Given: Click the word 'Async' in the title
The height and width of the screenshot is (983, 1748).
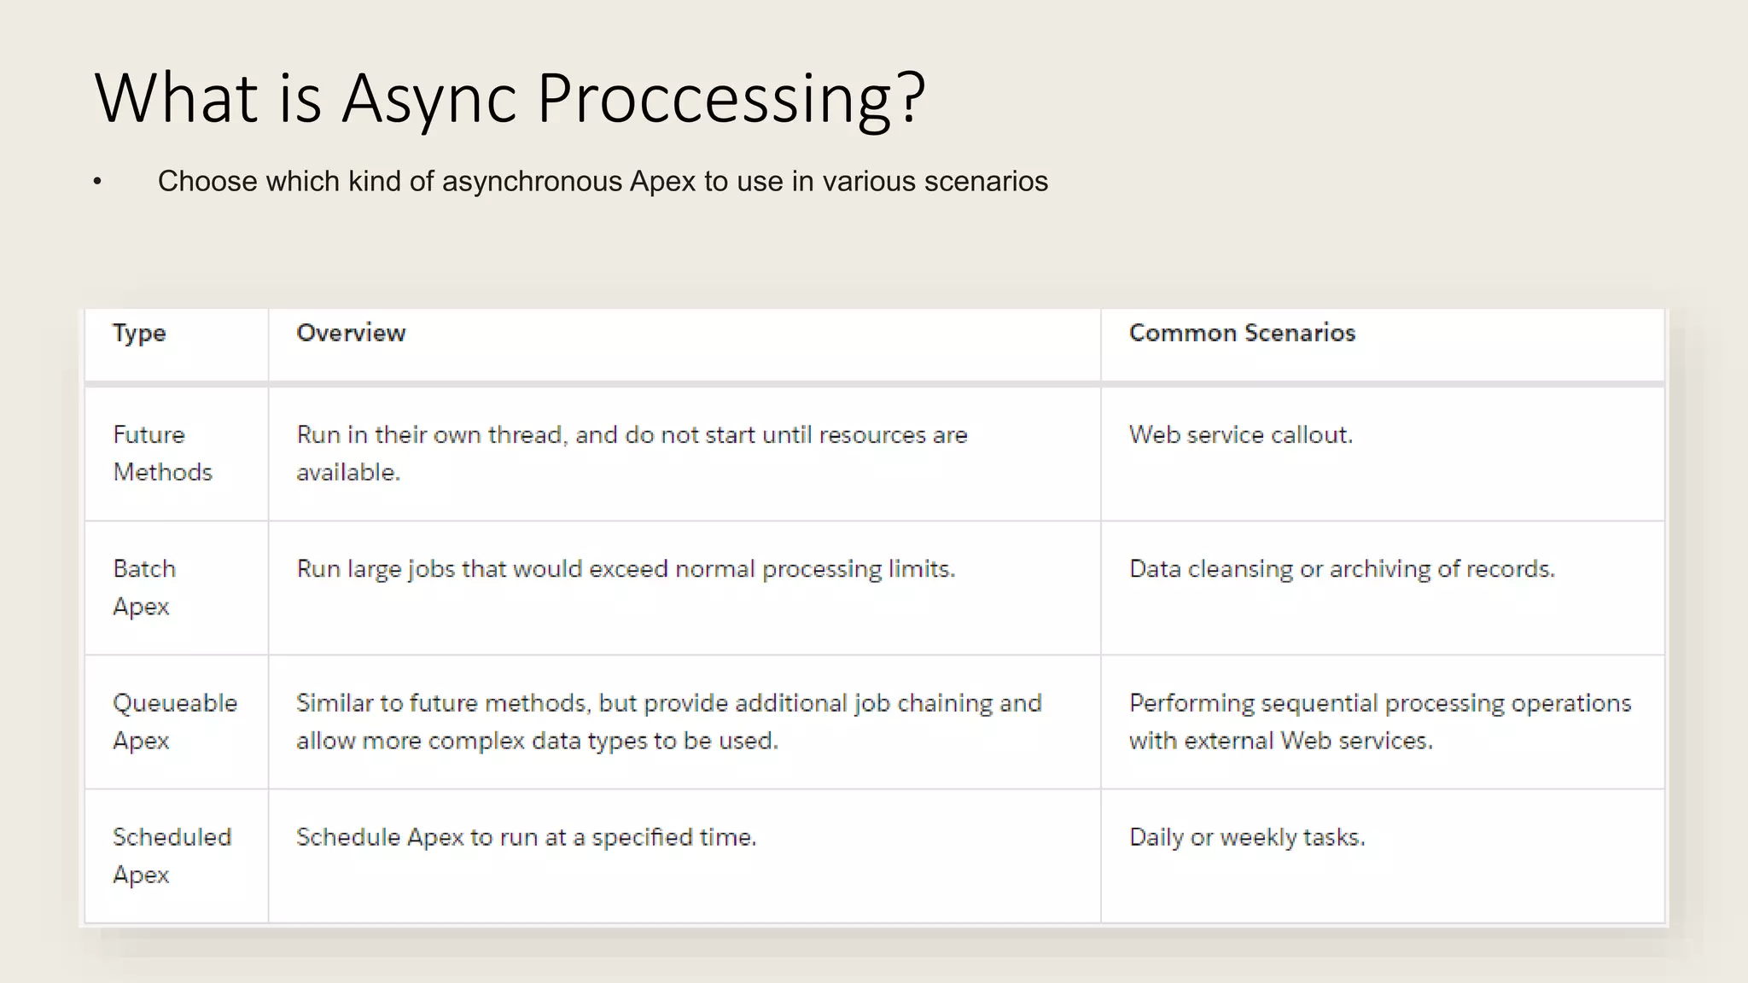Looking at the screenshot, I should click(429, 98).
